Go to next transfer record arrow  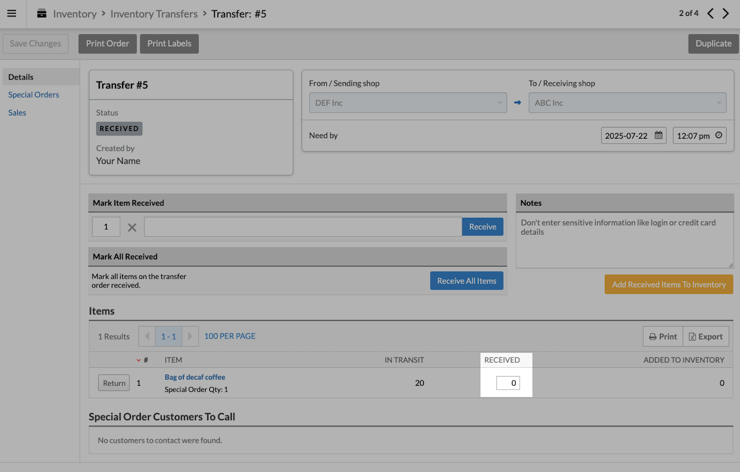point(726,13)
